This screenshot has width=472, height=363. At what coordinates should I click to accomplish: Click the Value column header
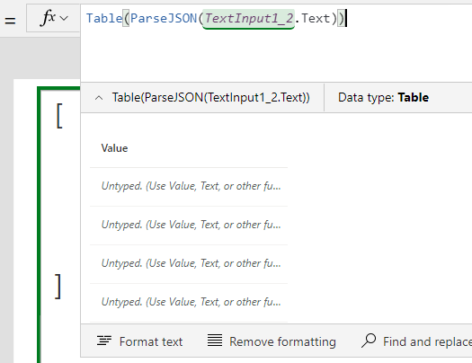click(x=114, y=148)
